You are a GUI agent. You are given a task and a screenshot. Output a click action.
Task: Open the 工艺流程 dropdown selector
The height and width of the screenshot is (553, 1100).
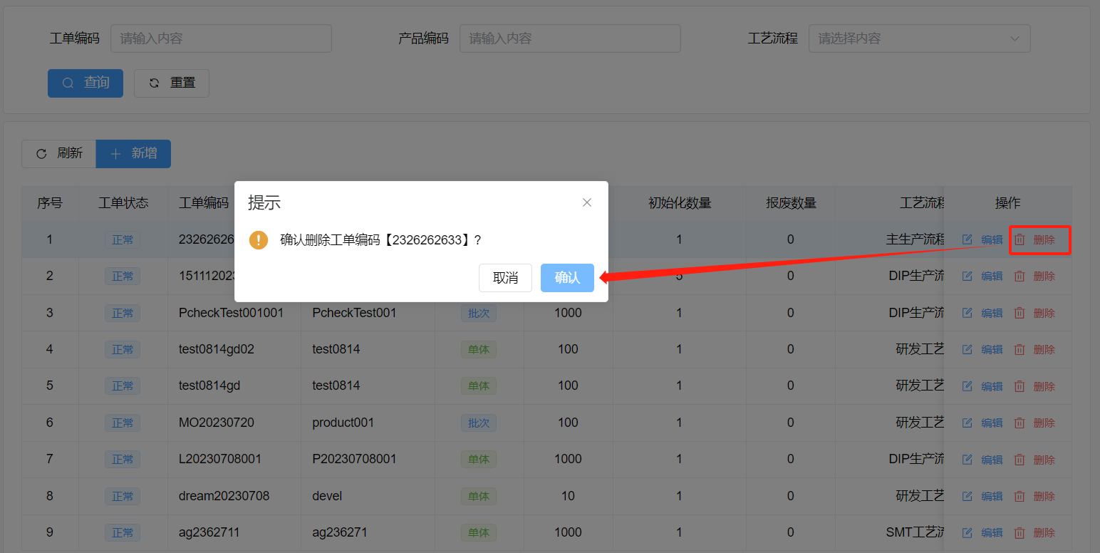pyautogui.click(x=919, y=38)
